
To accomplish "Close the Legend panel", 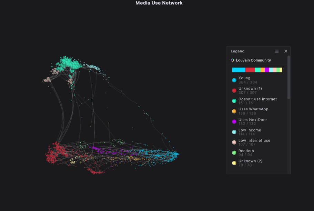I will tap(285, 51).
